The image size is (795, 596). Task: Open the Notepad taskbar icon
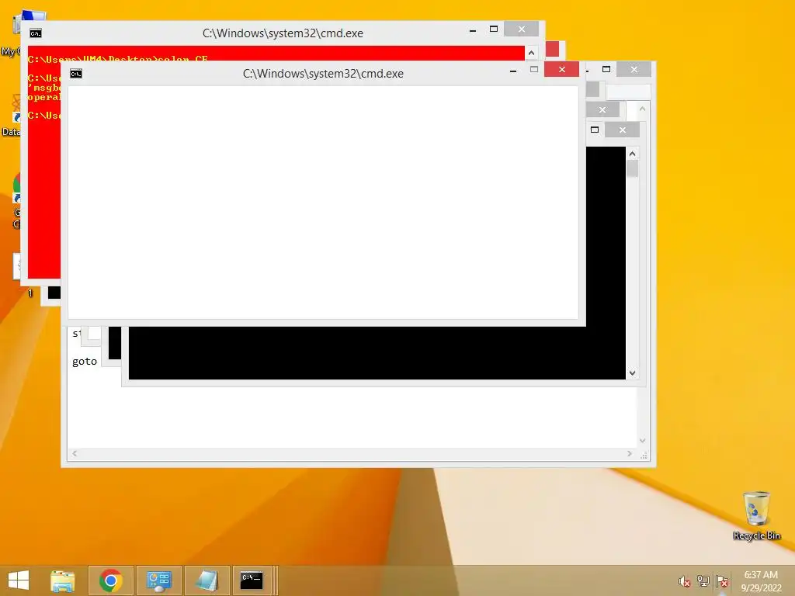coord(207,580)
